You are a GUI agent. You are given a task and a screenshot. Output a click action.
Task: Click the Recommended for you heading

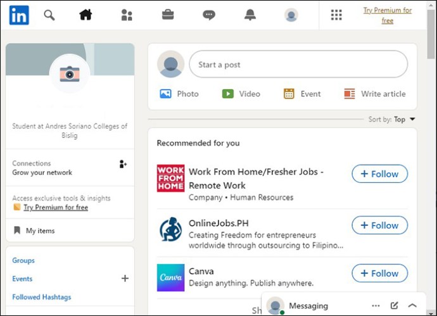point(198,143)
